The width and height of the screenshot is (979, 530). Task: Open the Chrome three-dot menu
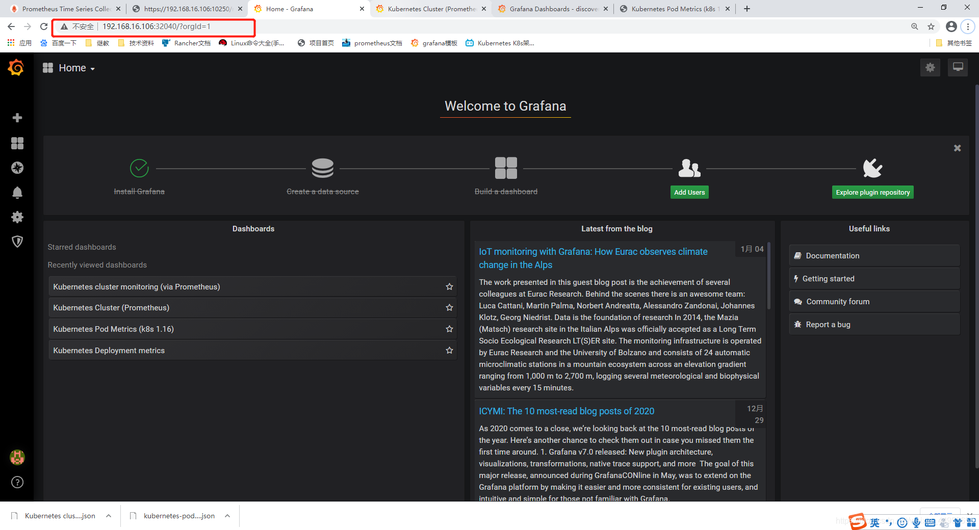(x=968, y=26)
